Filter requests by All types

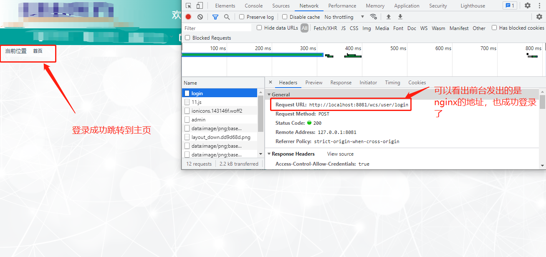pos(305,28)
